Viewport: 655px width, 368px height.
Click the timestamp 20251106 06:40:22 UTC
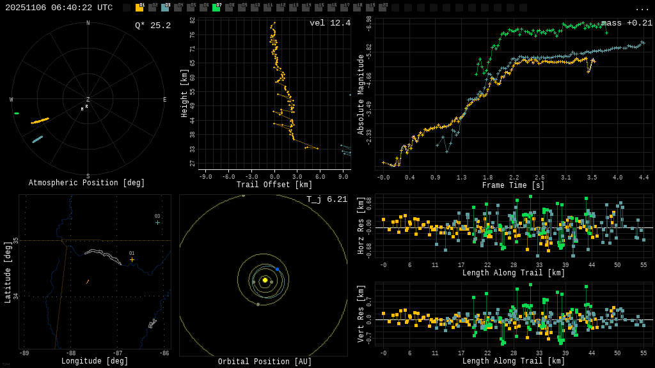coord(59,8)
